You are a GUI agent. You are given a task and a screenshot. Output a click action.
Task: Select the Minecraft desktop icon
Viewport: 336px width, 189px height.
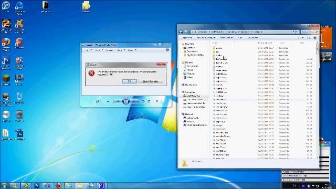(x=6, y=80)
